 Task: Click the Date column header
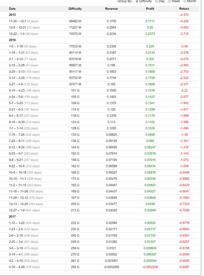tap(12, 9)
